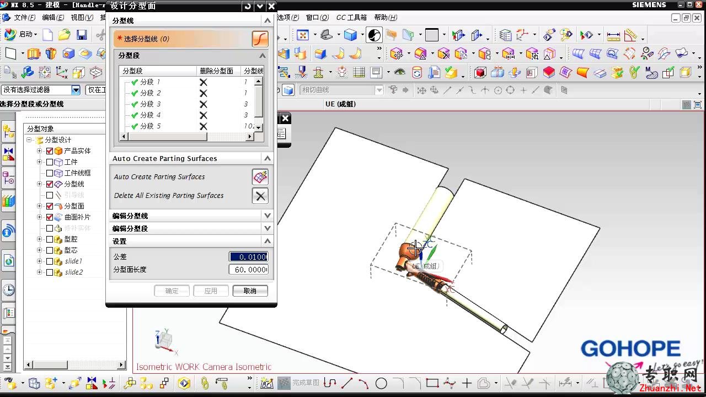
Task: Click the Auto Create Parting Surfaces icon button
Action: (x=260, y=177)
